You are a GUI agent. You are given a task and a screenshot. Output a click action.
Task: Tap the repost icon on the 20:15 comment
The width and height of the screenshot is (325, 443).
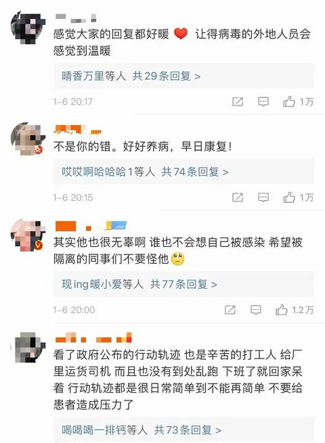[x=238, y=197]
